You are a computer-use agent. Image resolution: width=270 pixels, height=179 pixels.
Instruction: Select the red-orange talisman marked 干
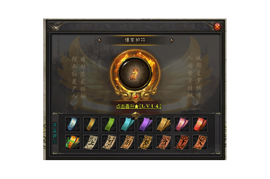(182, 142)
